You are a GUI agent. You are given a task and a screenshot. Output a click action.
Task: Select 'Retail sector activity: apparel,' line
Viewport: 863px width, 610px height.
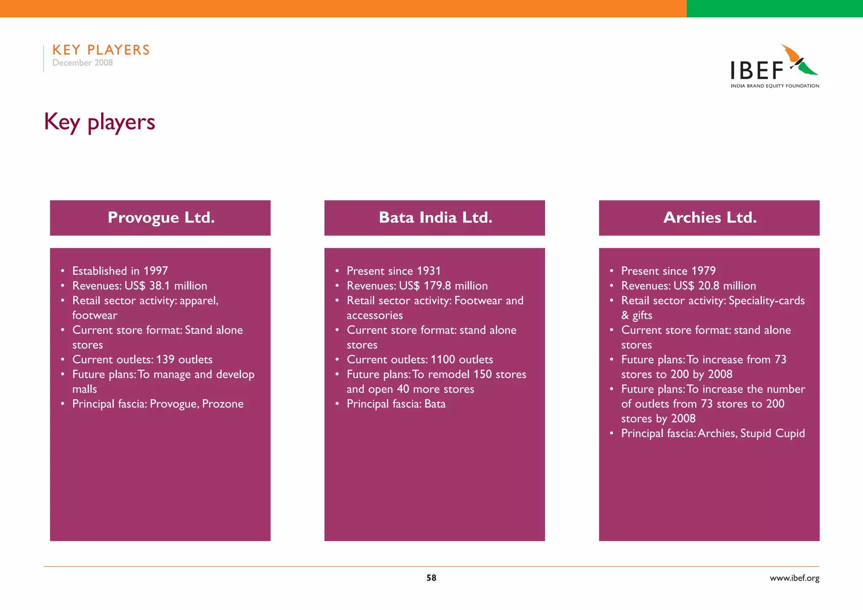[145, 301]
